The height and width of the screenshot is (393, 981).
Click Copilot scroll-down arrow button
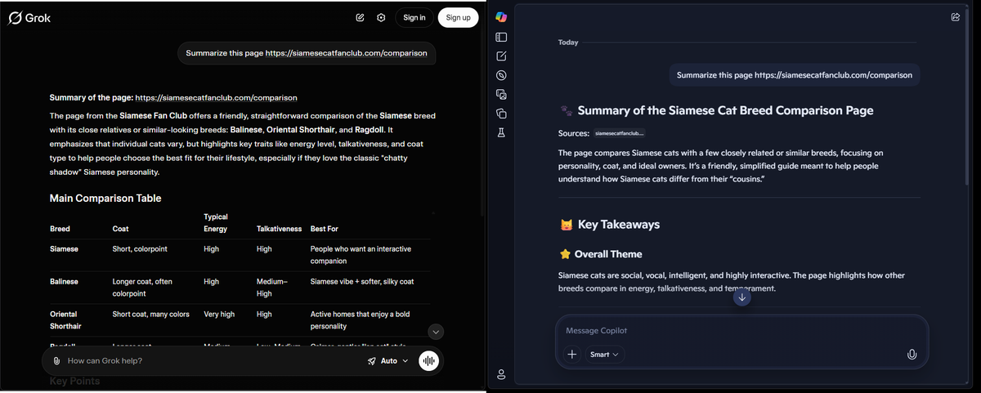coord(741,297)
